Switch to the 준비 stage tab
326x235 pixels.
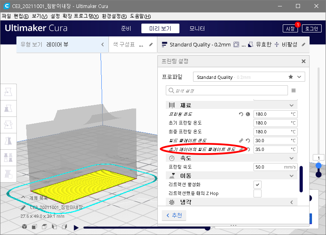[126, 28]
